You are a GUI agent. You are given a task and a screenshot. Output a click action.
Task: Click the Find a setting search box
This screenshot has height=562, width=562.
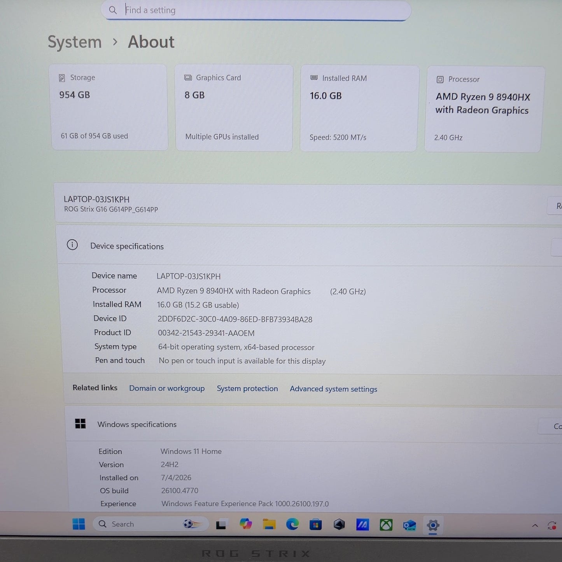(x=256, y=10)
